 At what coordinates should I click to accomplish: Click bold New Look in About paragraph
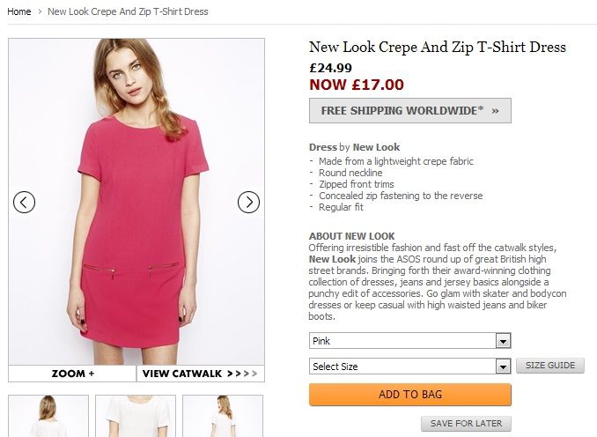point(332,260)
